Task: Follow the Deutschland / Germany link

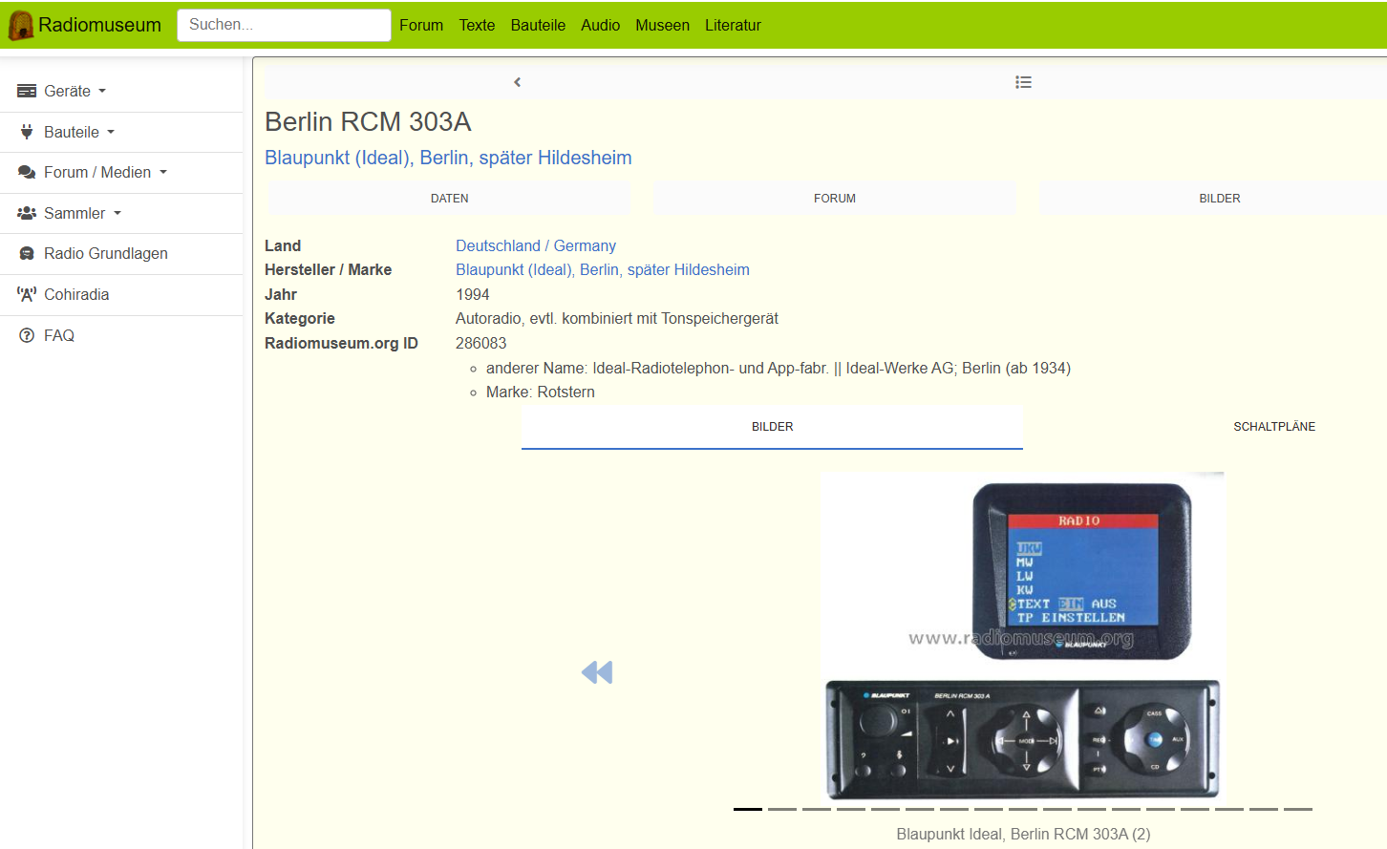Action: 536,246
